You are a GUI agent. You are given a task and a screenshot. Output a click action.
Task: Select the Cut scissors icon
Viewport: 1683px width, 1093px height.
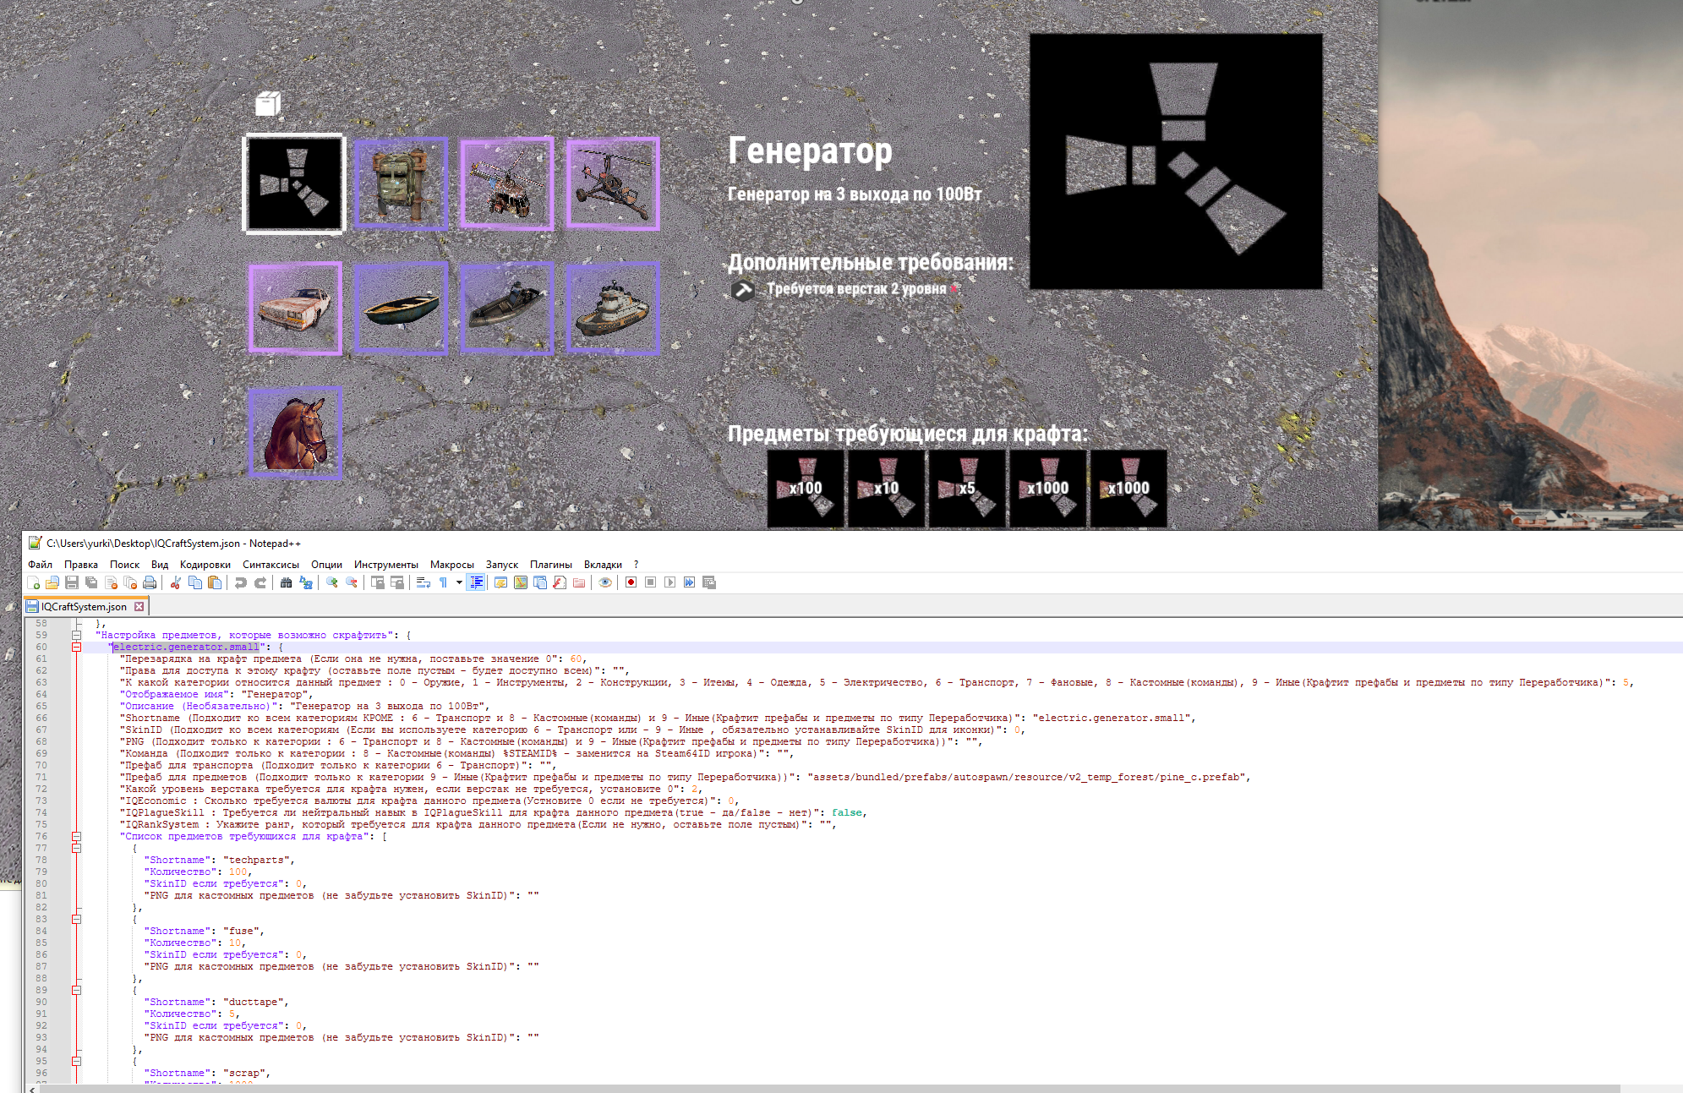click(176, 582)
